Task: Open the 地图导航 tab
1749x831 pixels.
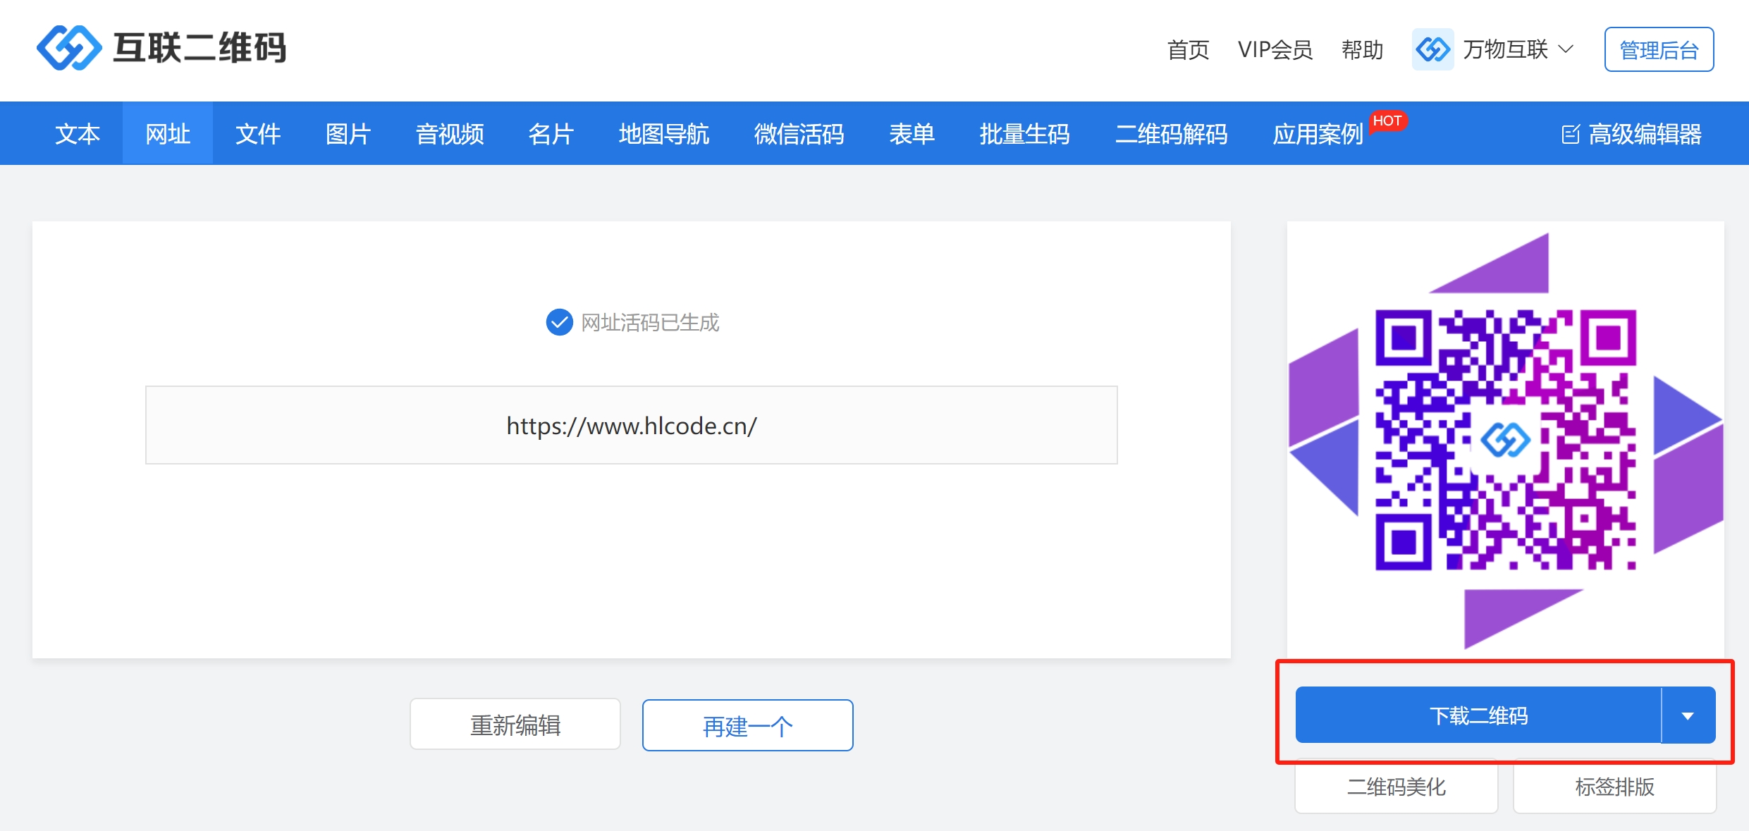Action: 664,133
